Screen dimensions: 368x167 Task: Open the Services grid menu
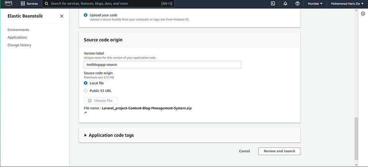(x=29, y=4)
